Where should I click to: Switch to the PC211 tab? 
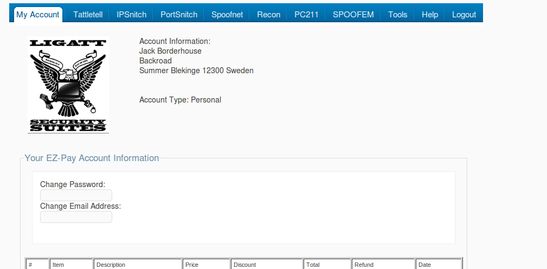click(x=306, y=15)
